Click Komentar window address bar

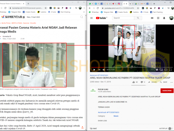point(27,8)
